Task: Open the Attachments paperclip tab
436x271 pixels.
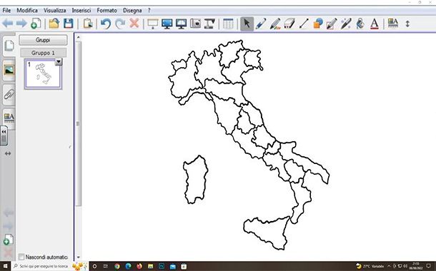Action: (x=9, y=95)
